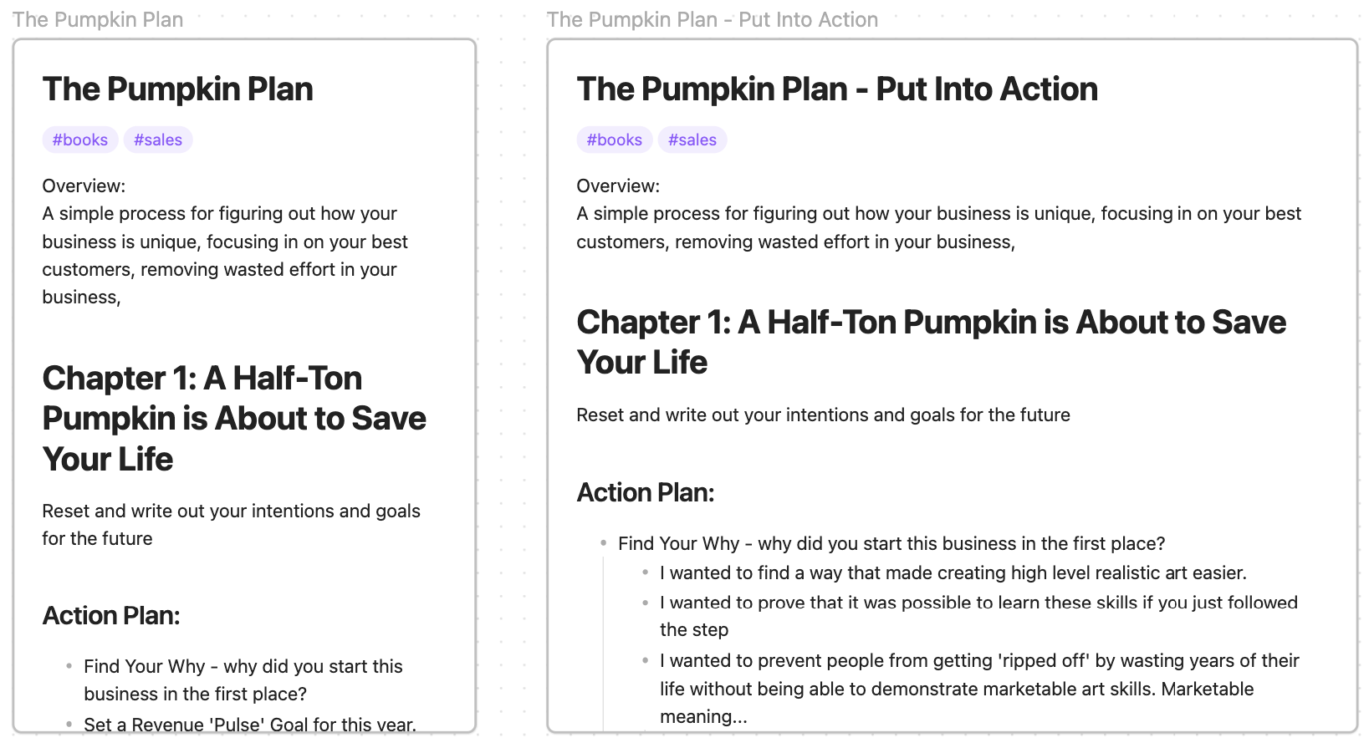Click bullet of 'I wanted to prove' item
Image resolution: width=1369 pixels, height=748 pixels.
tap(646, 603)
